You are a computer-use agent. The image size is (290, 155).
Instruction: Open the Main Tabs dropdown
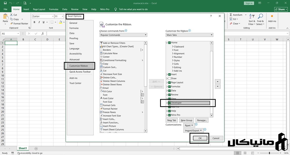pos(189,35)
